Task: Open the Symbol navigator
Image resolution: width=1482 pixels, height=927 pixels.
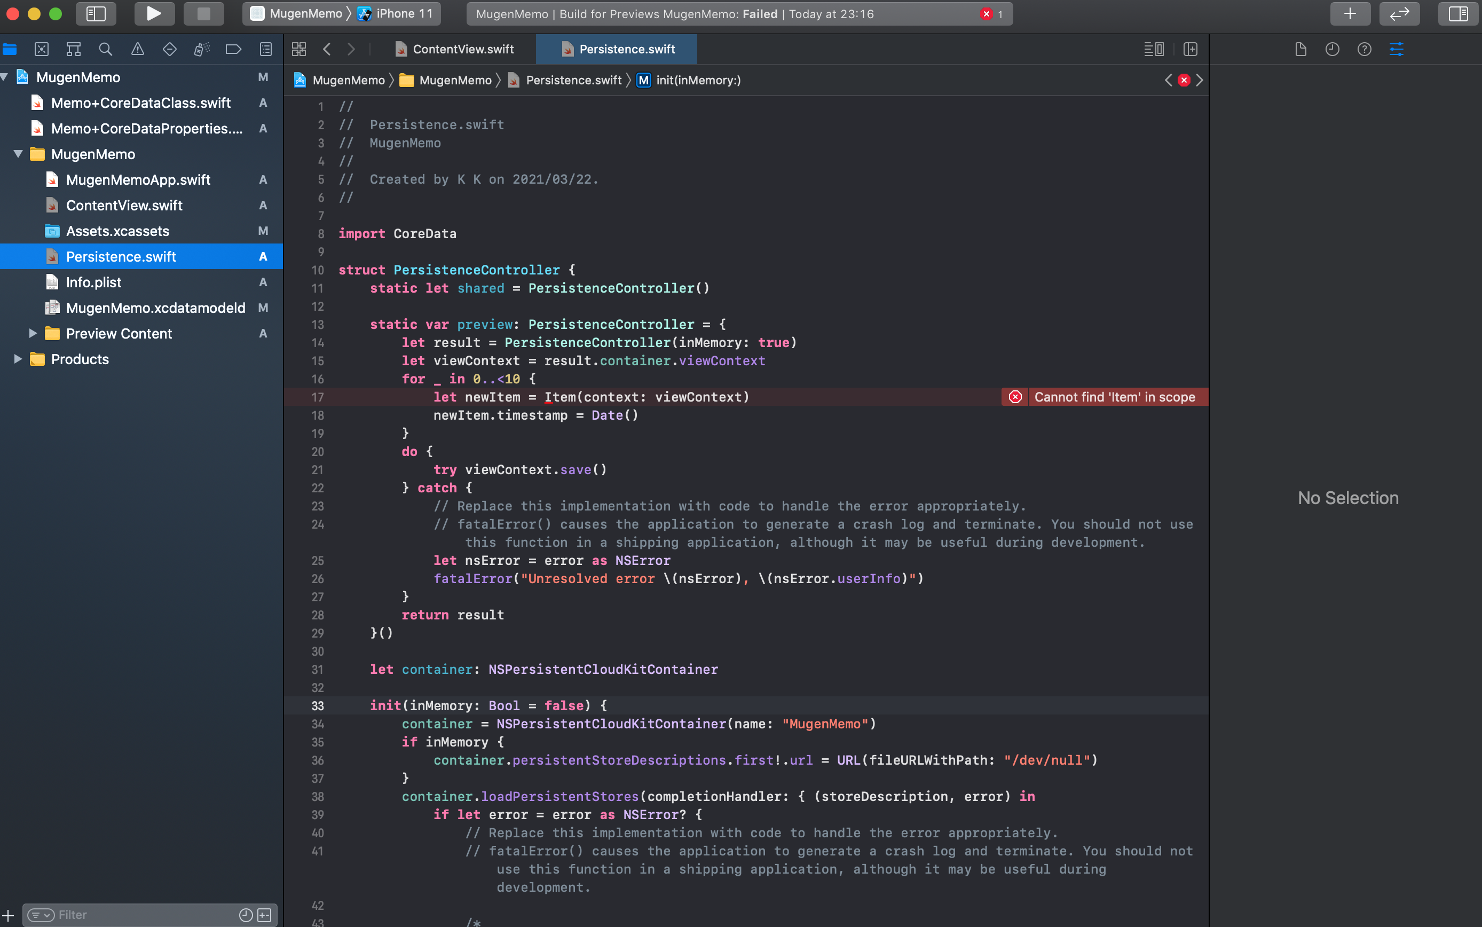Action: tap(74, 49)
